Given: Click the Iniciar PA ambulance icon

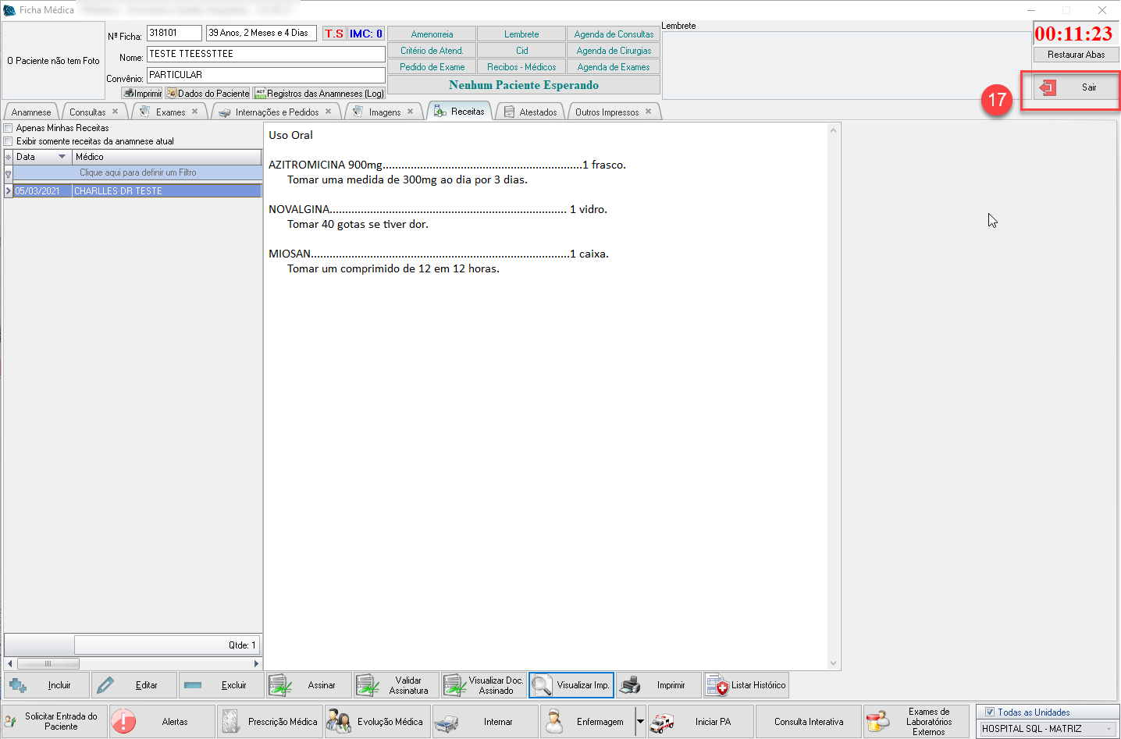Looking at the screenshot, I should coord(662,723).
